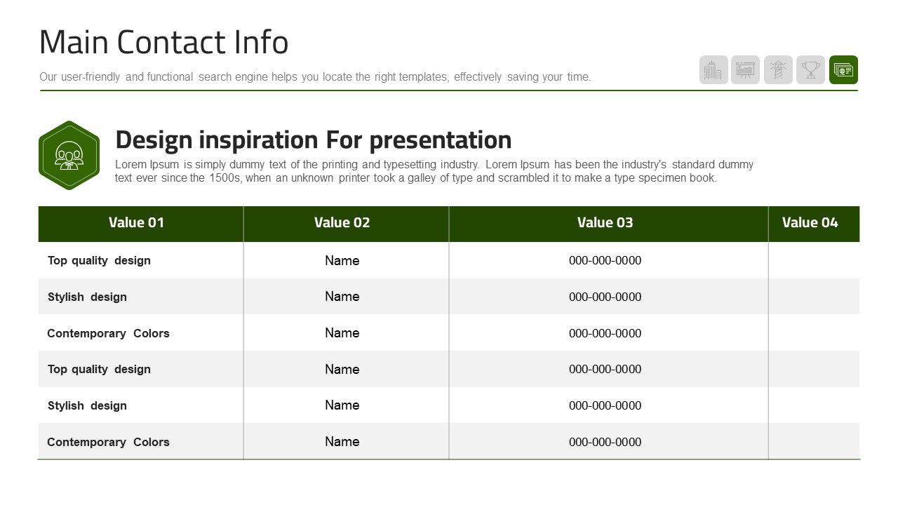Select the trophy cup icon

(810, 70)
